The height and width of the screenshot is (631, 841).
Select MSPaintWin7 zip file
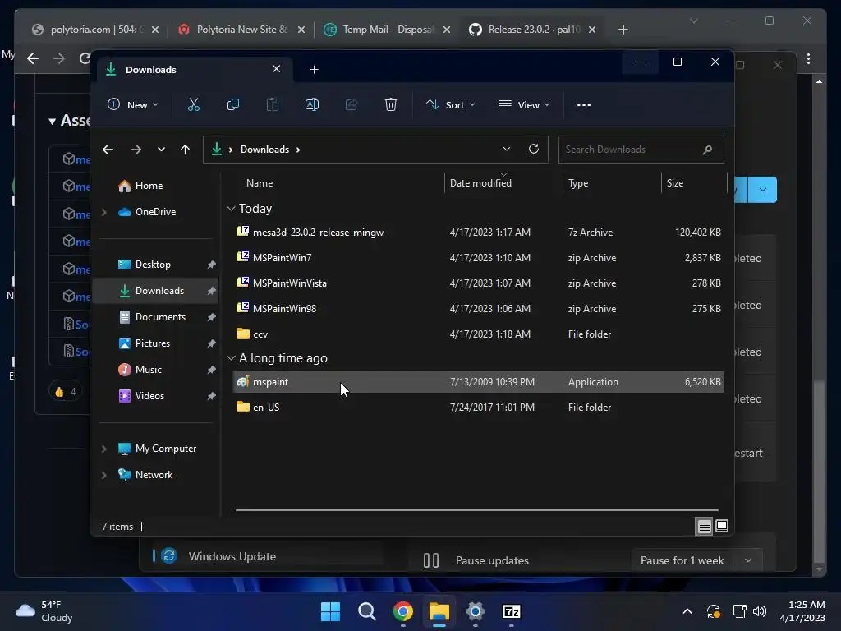click(x=479, y=257)
